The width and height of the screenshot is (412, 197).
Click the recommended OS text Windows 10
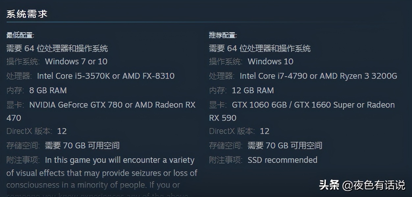pyautogui.click(x=270, y=61)
